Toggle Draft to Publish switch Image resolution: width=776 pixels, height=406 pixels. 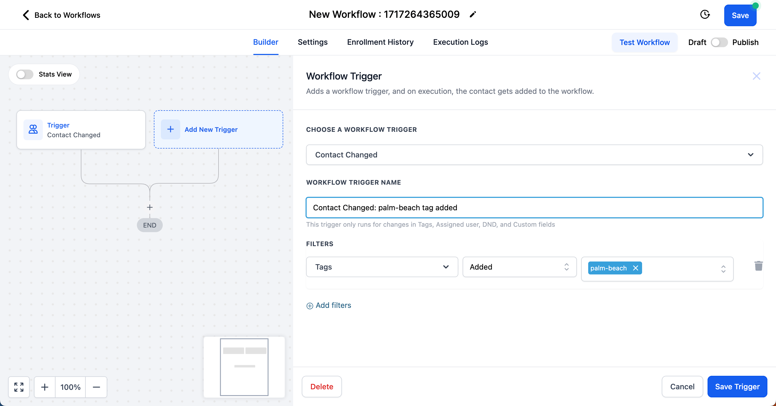point(719,42)
